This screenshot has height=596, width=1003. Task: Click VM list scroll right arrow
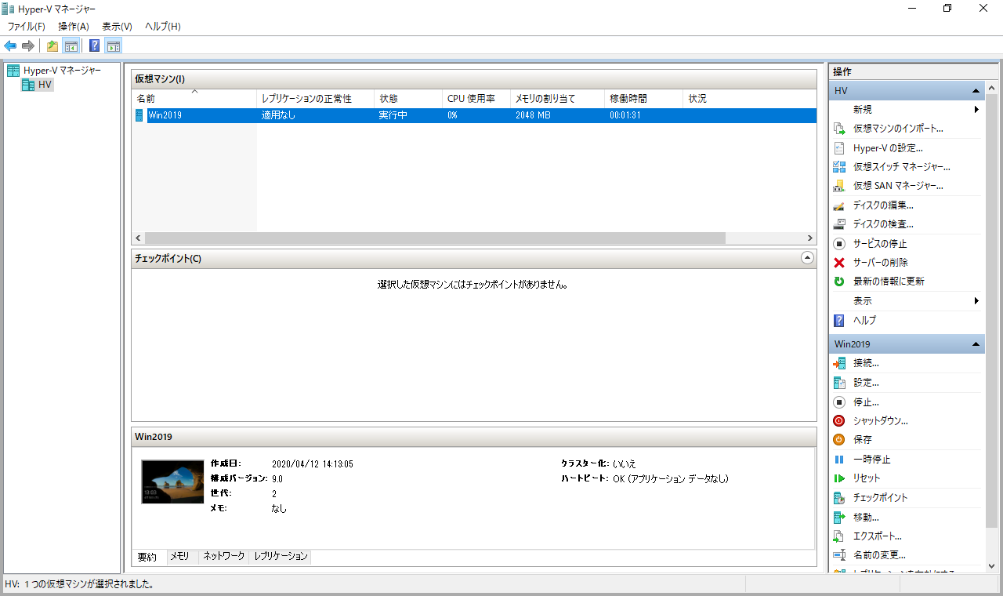tap(810, 238)
